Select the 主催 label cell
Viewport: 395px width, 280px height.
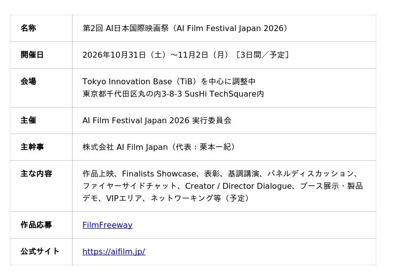pos(41,120)
